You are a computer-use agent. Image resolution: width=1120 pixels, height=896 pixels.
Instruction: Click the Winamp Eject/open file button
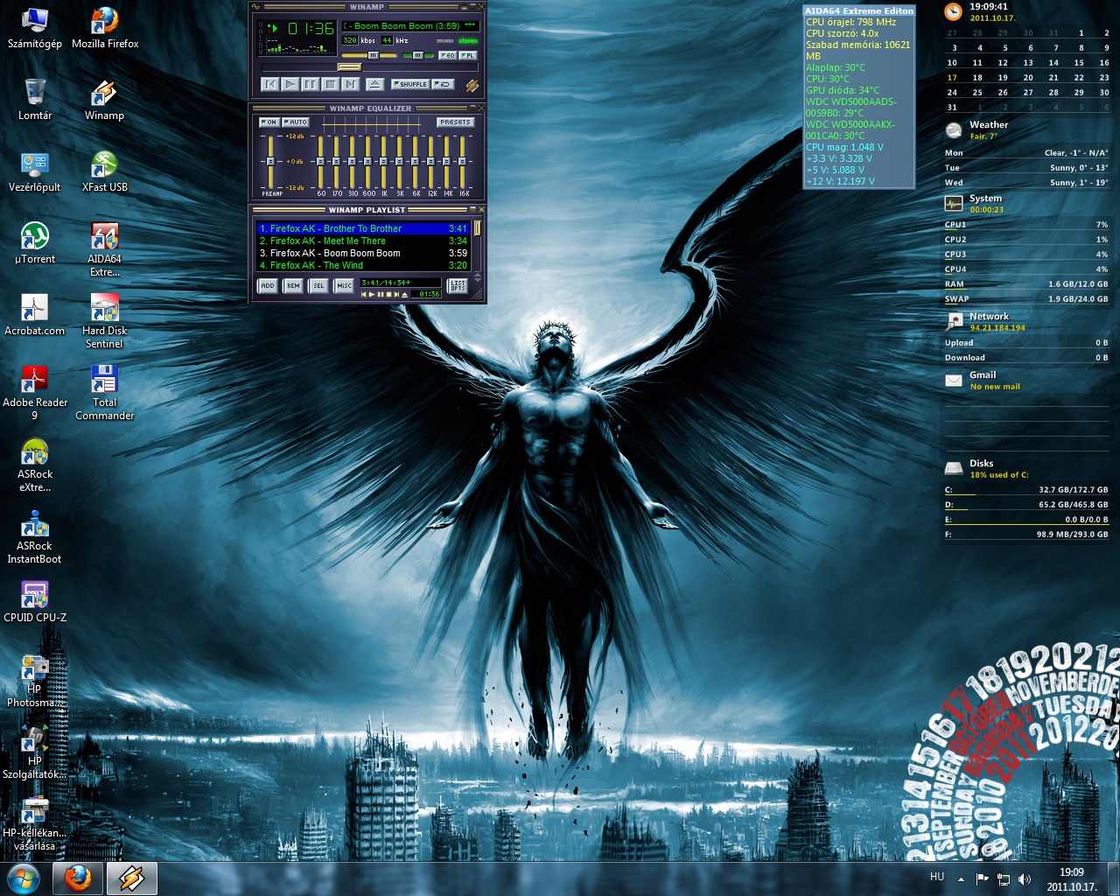pyautogui.click(x=374, y=85)
